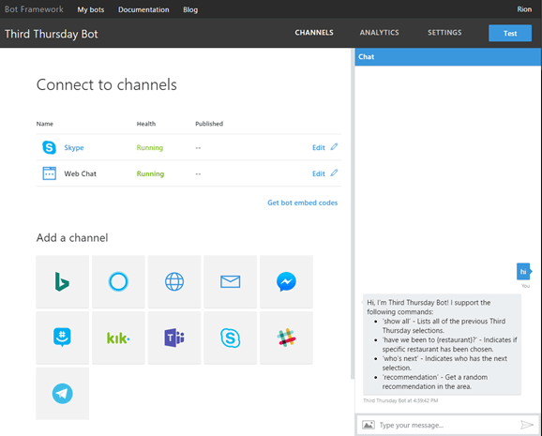The height and width of the screenshot is (436, 542).
Task: Click the Web Chat window icon
Action: coord(49,173)
